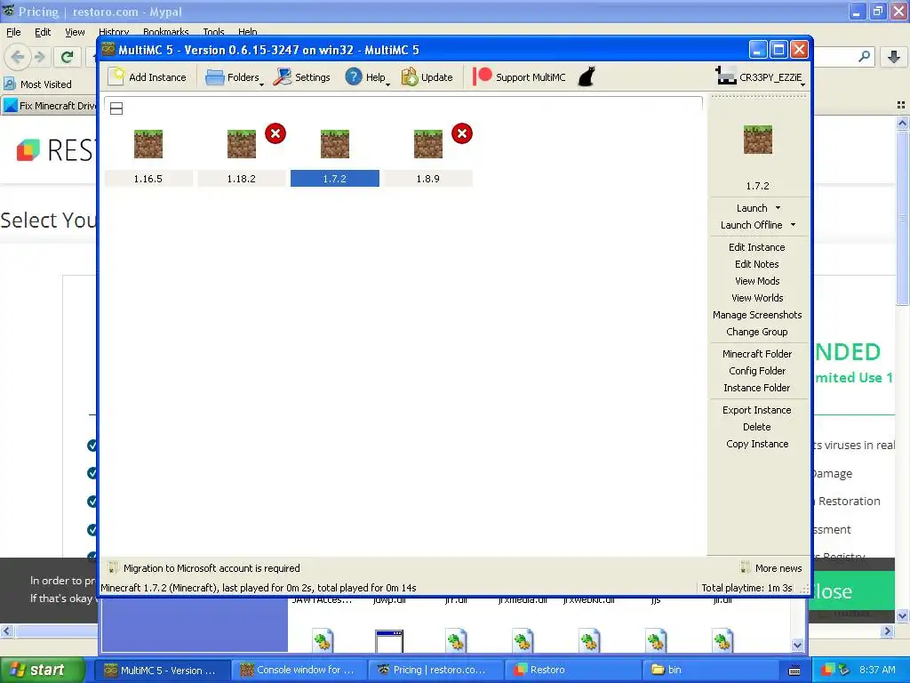
Task: Click Launch in the side panel
Action: [752, 208]
